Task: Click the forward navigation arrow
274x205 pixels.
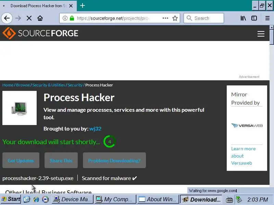Action: [18, 18]
